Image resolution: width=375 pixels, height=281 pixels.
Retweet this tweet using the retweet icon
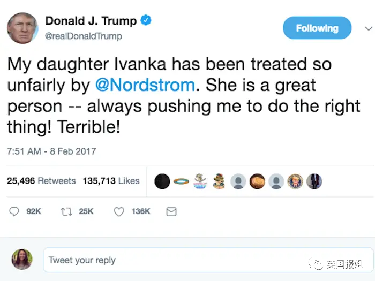coord(66,212)
